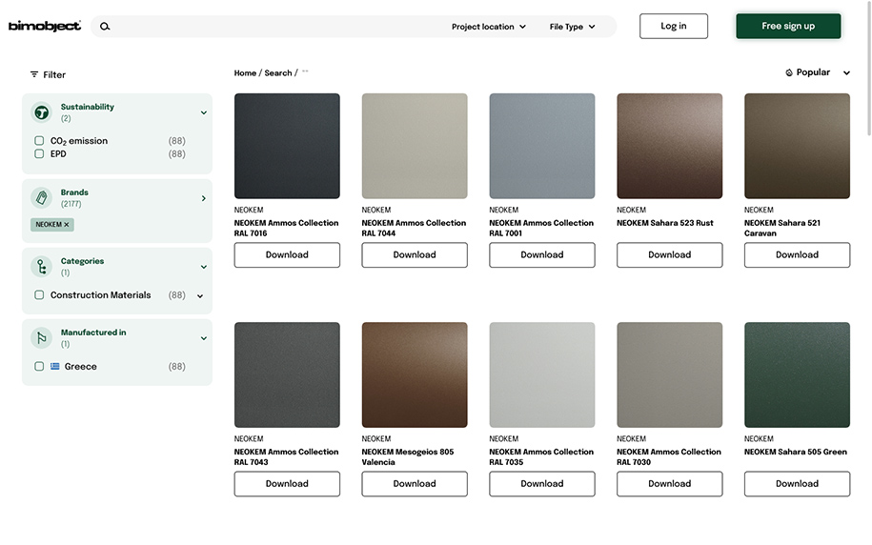Open the Sahara 521 Caravan thumbnail
This screenshot has height=545, width=872.
[x=797, y=146]
